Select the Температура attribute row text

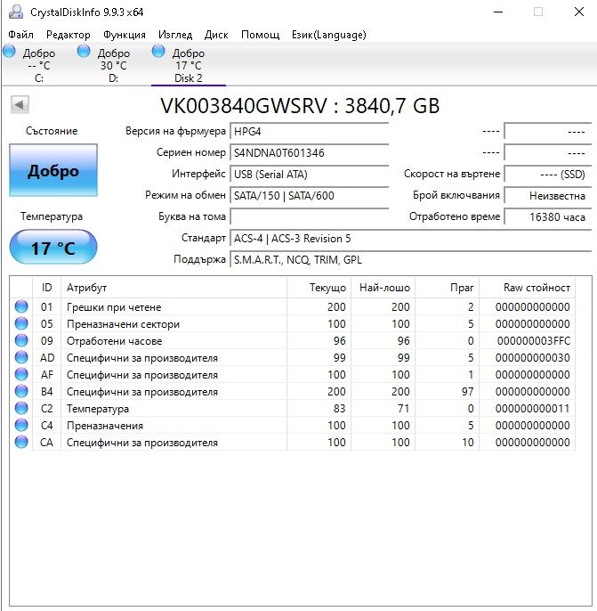[x=98, y=409]
